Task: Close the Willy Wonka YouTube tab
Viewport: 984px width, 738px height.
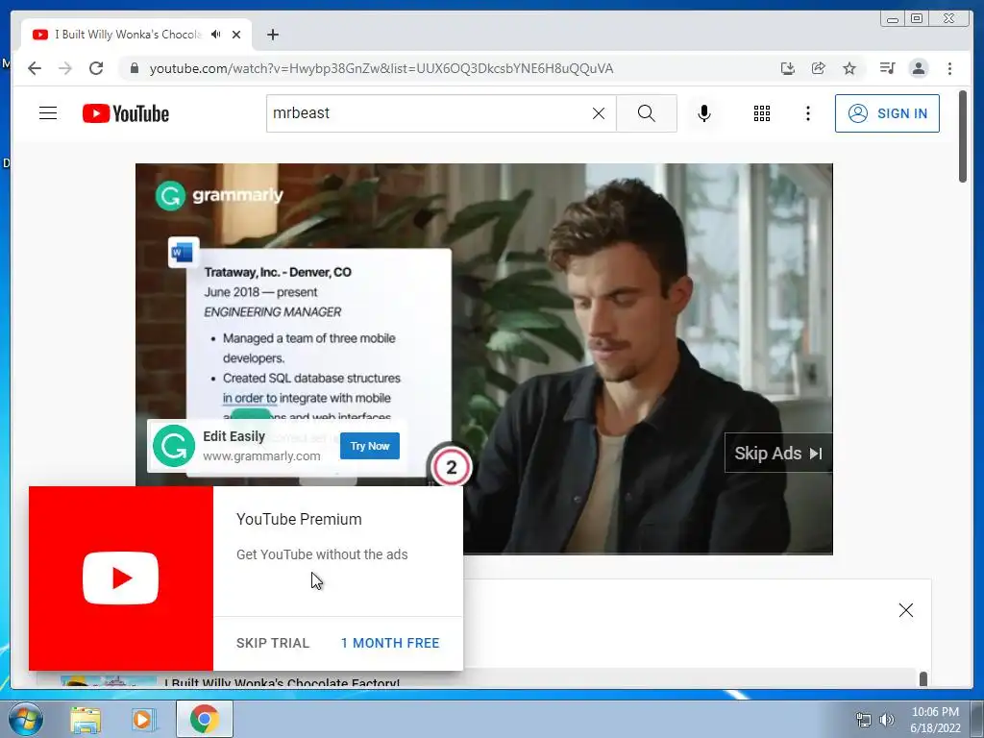Action: pos(236,35)
